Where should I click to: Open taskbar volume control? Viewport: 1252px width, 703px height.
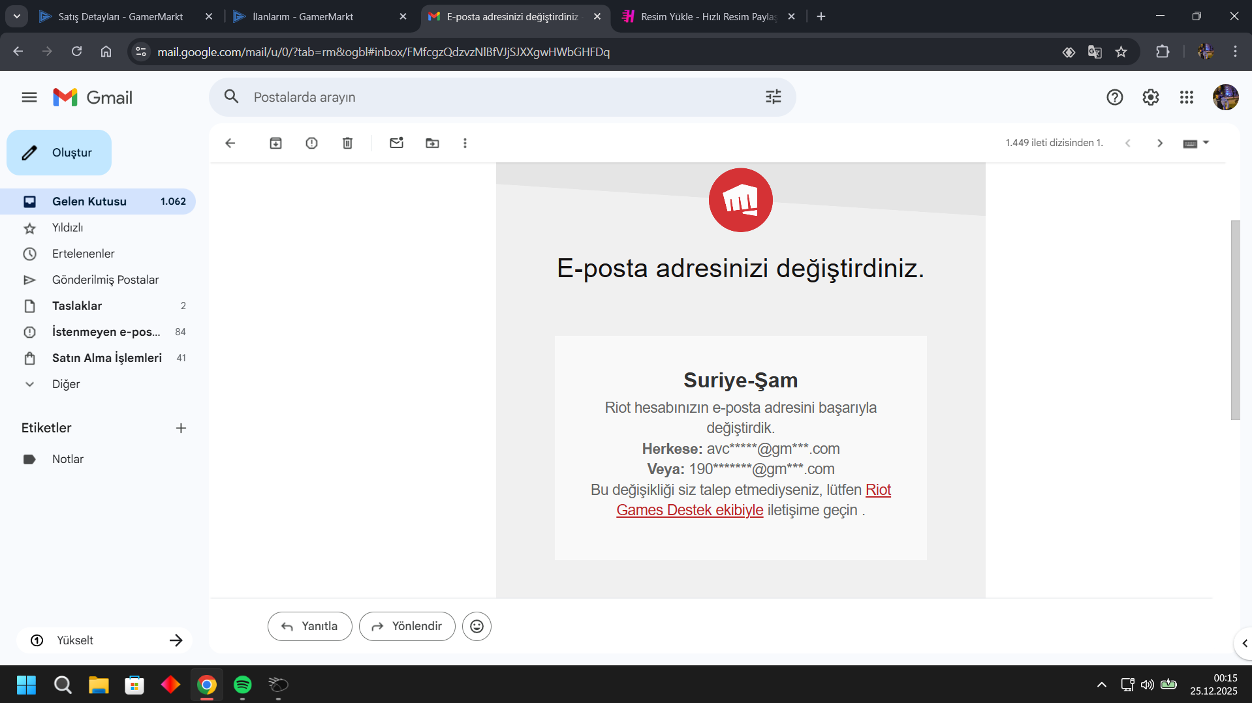(x=1148, y=685)
